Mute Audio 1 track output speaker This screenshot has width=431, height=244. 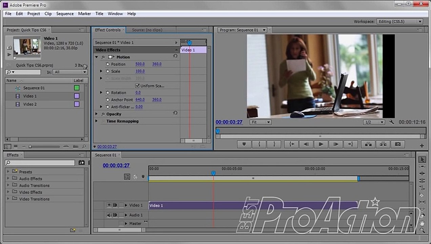(109, 215)
